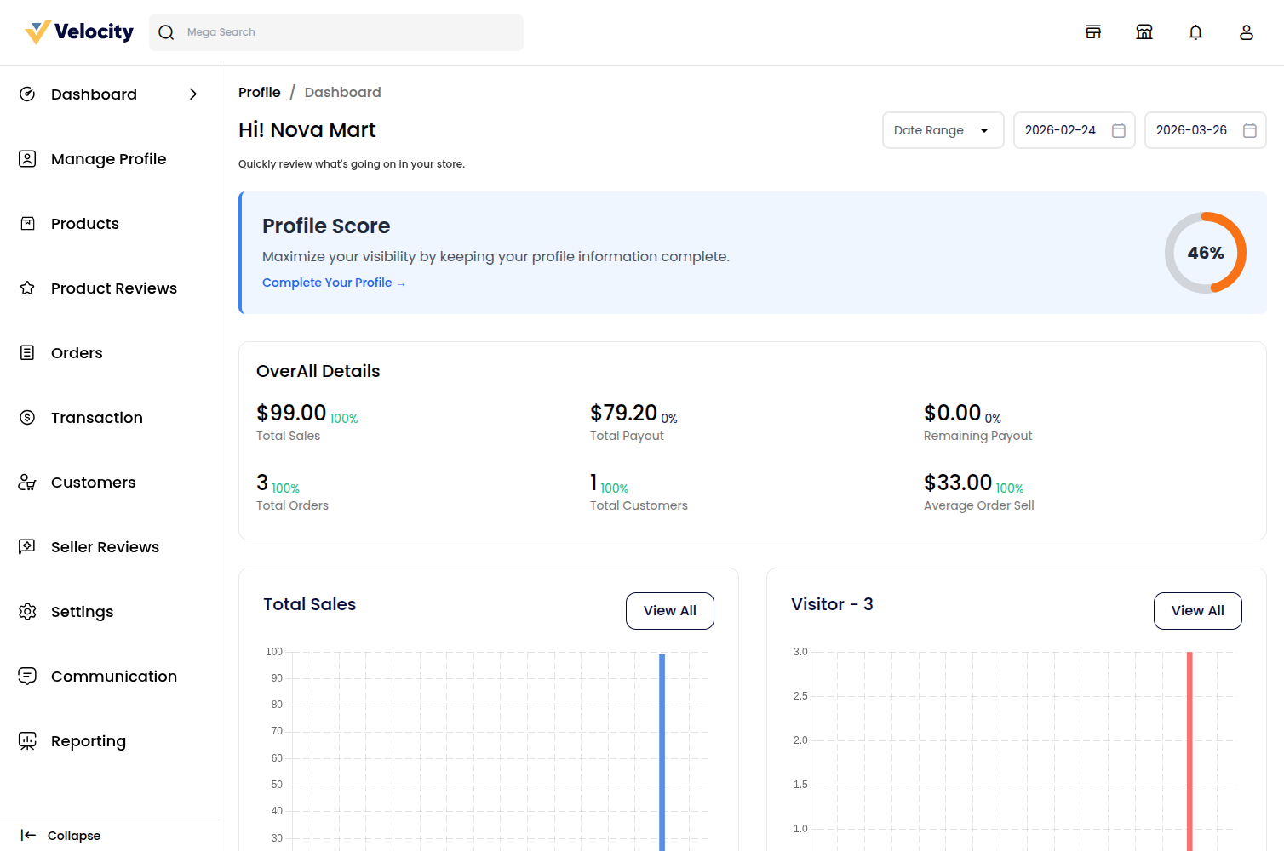Open the notifications bell icon

(1195, 31)
